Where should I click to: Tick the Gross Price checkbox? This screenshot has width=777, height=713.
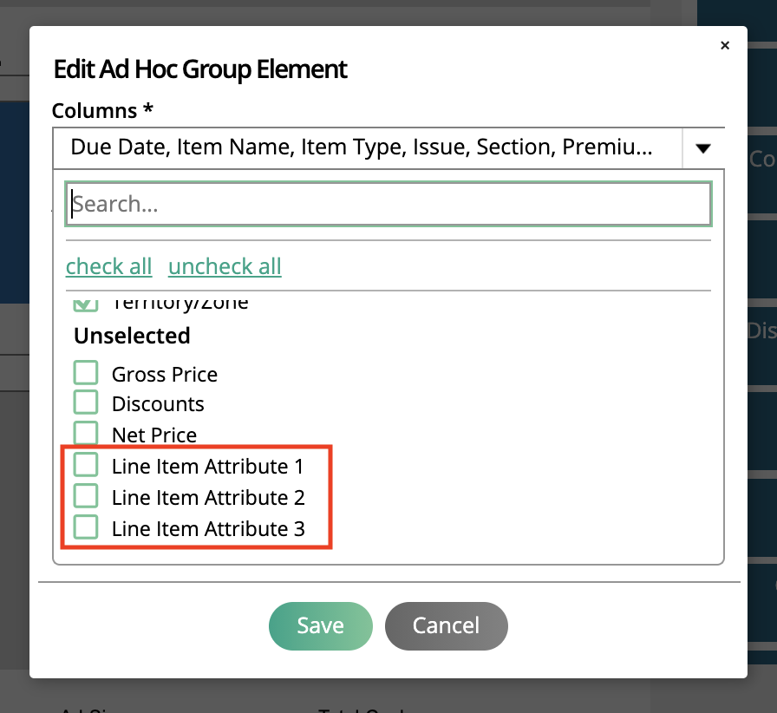pos(86,373)
